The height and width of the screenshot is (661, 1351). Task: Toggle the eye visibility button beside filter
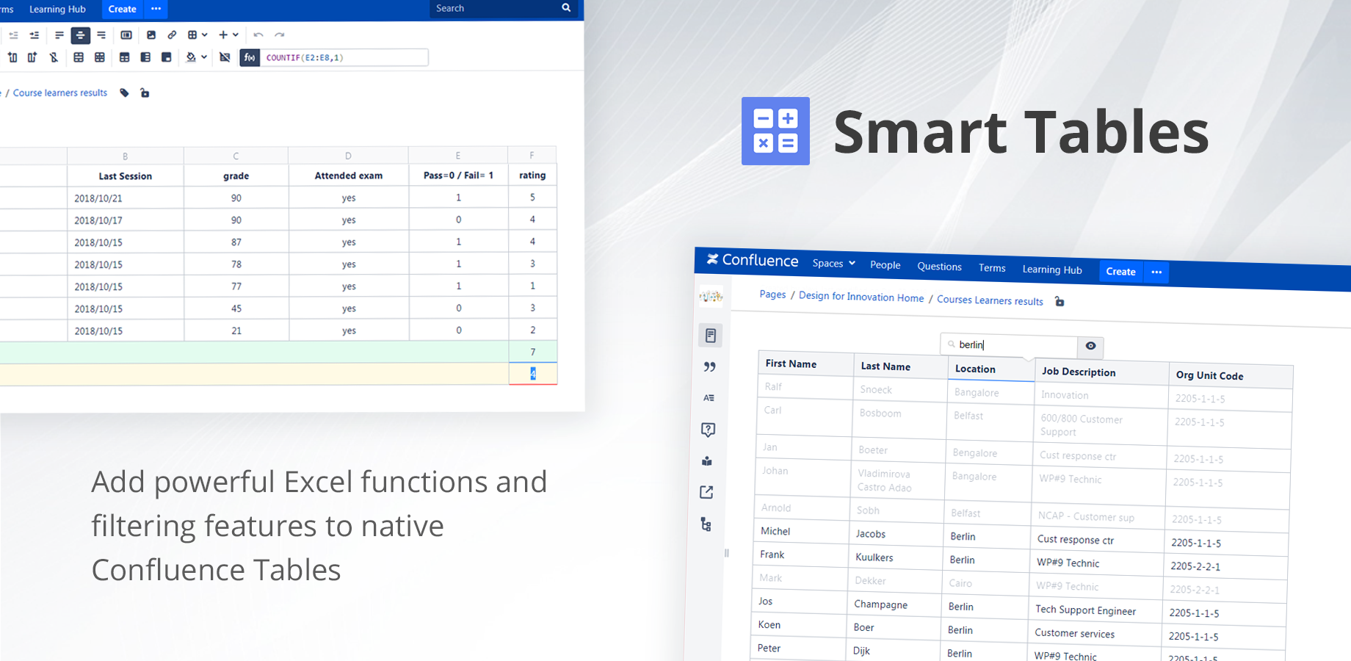[1090, 346]
